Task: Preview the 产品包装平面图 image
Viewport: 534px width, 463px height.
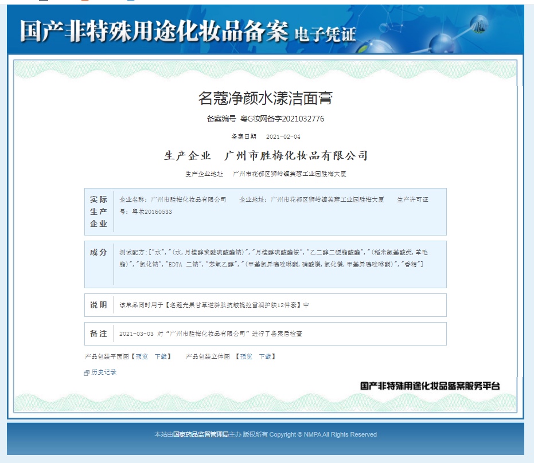Action: click(142, 356)
